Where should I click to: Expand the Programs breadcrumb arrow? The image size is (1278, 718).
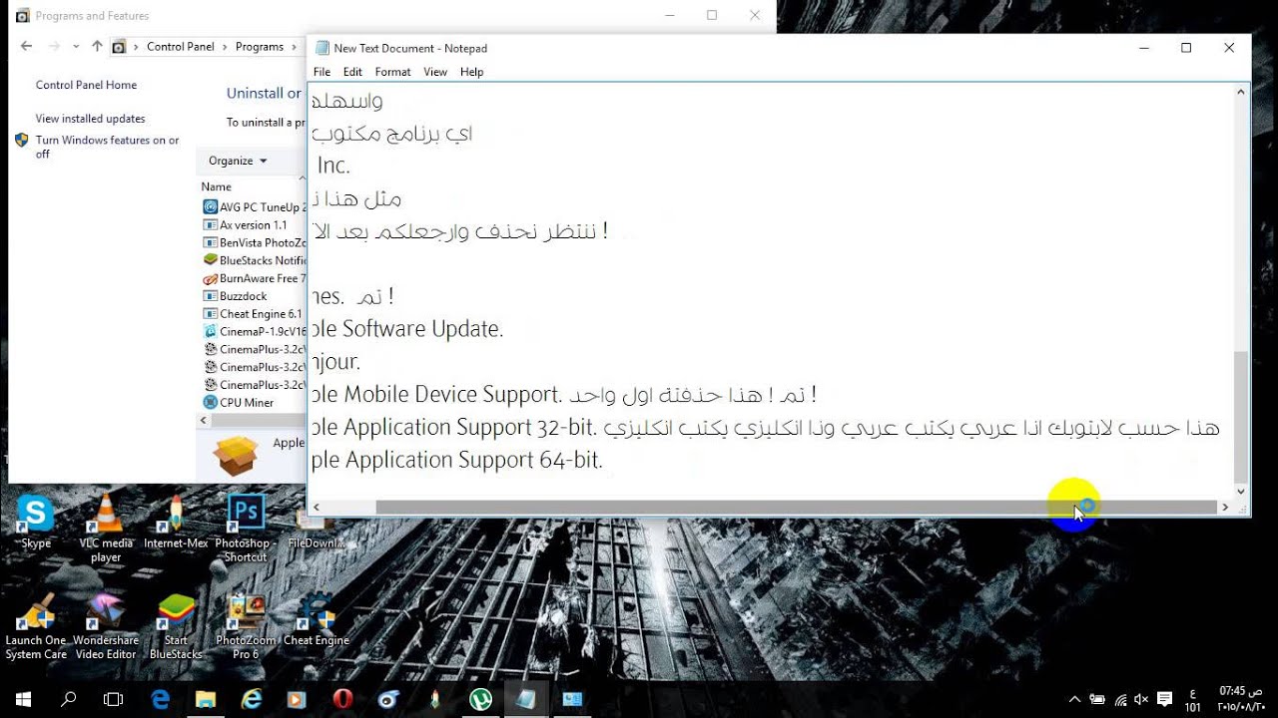point(296,47)
